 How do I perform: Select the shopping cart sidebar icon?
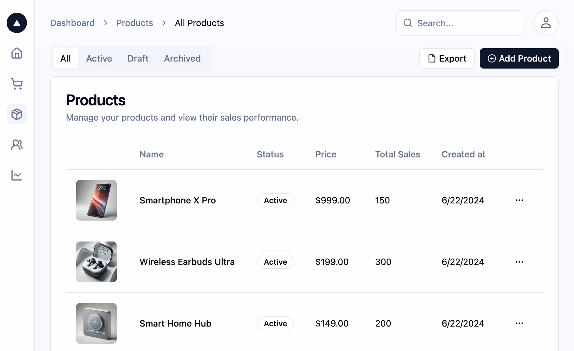tap(16, 84)
